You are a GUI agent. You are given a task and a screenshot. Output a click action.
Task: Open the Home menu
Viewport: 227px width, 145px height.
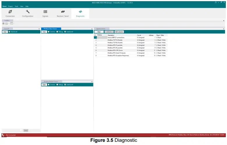[x=4, y=6]
